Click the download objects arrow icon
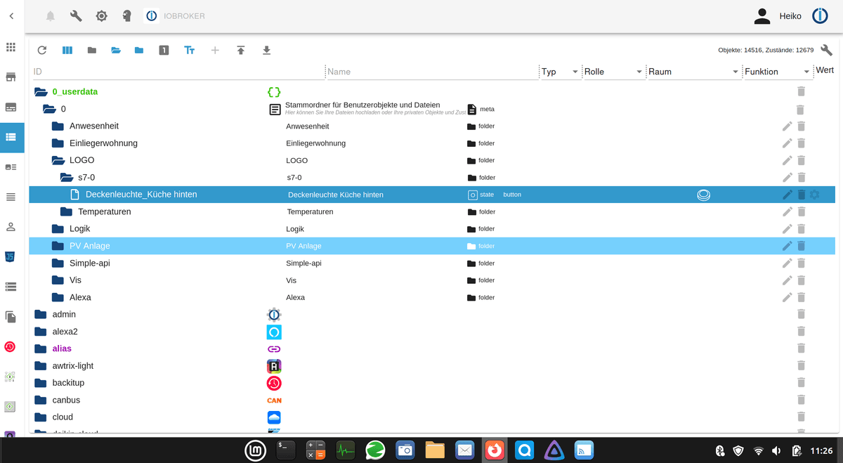This screenshot has height=463, width=843. tap(266, 51)
